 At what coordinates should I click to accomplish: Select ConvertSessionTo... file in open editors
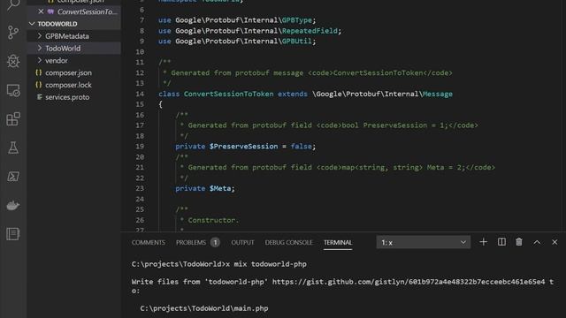[x=87, y=11]
